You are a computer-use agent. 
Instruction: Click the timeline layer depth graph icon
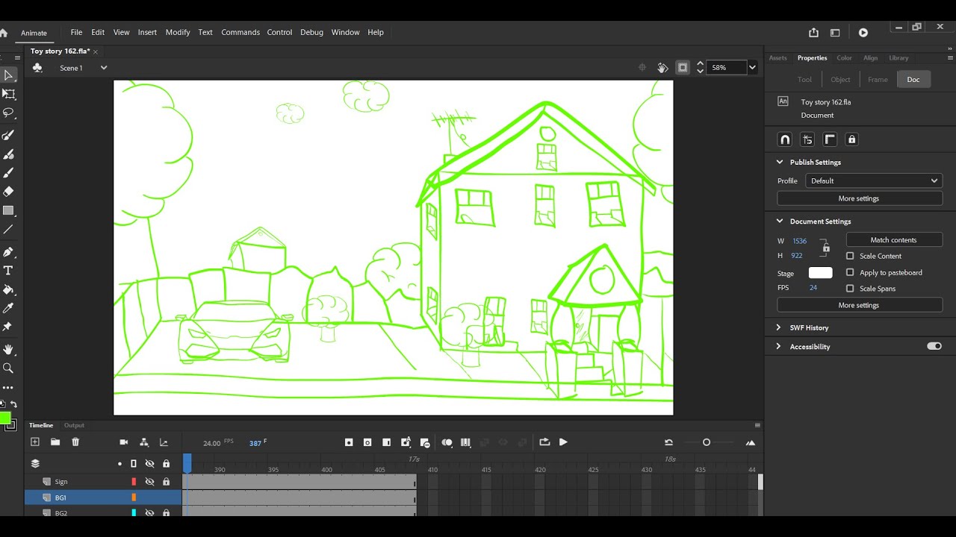tap(164, 442)
